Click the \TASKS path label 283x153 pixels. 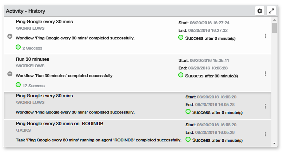(23, 130)
